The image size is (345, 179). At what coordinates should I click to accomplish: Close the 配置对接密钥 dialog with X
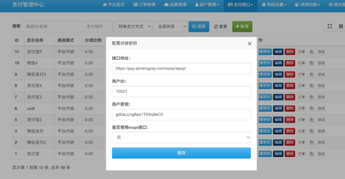coord(250,43)
